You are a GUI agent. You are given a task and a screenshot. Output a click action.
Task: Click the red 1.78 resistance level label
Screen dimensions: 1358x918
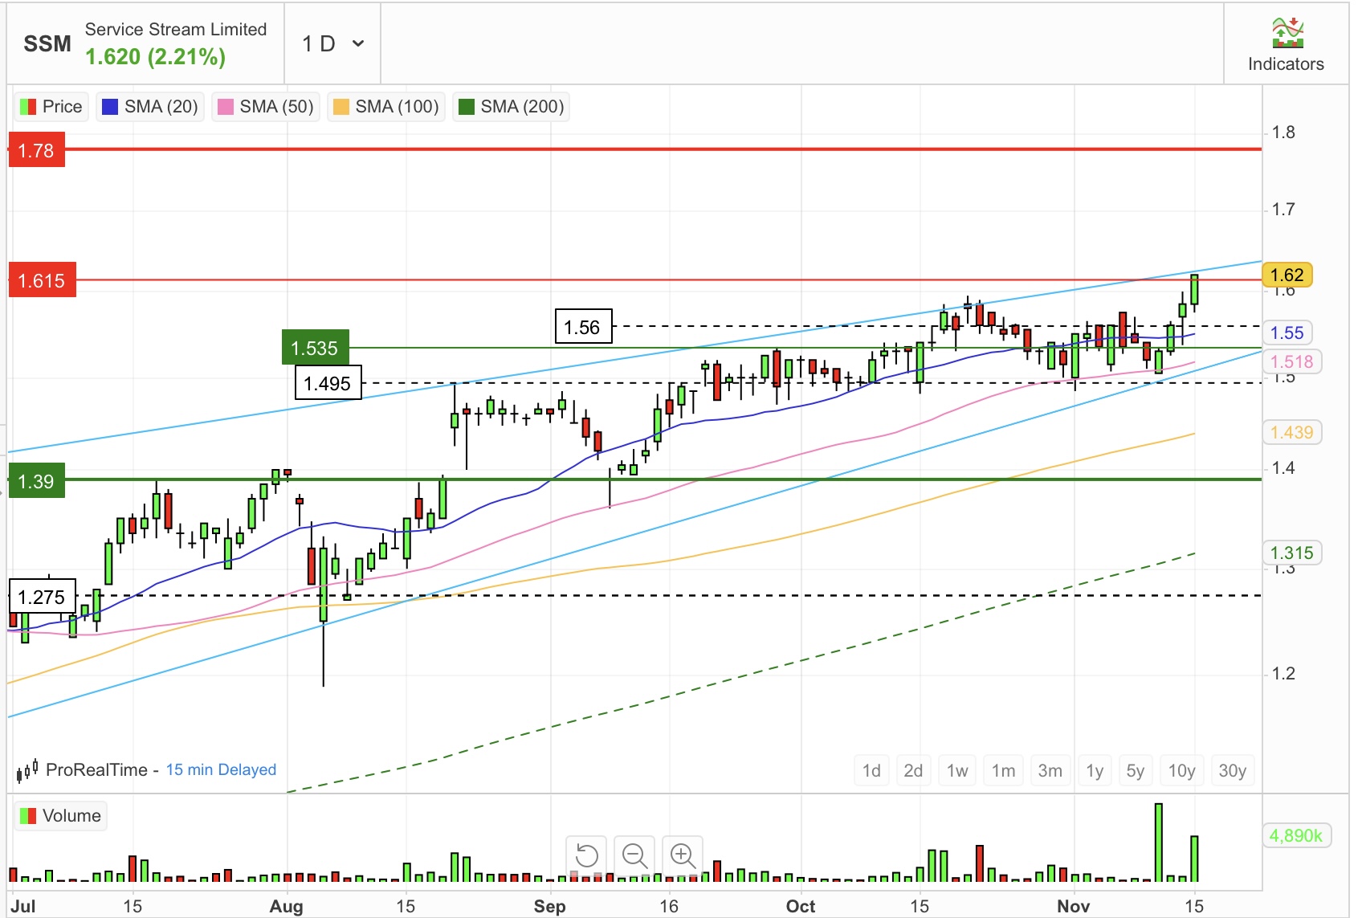tap(37, 151)
